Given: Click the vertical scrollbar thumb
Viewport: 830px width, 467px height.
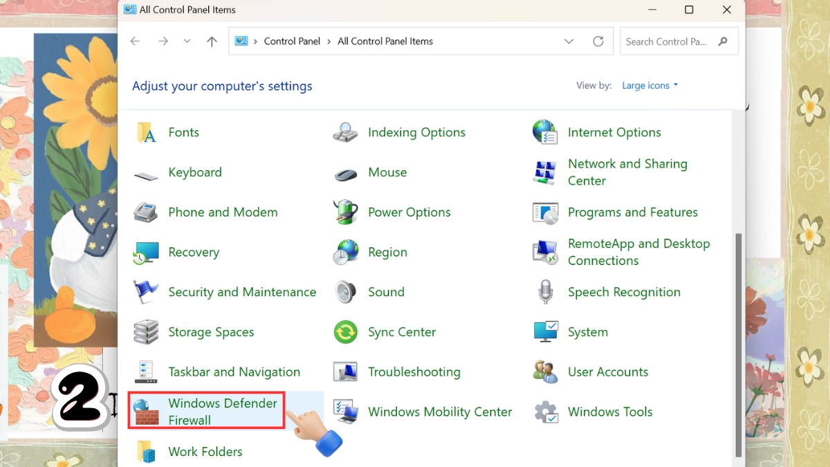Looking at the screenshot, I should tap(738, 345).
